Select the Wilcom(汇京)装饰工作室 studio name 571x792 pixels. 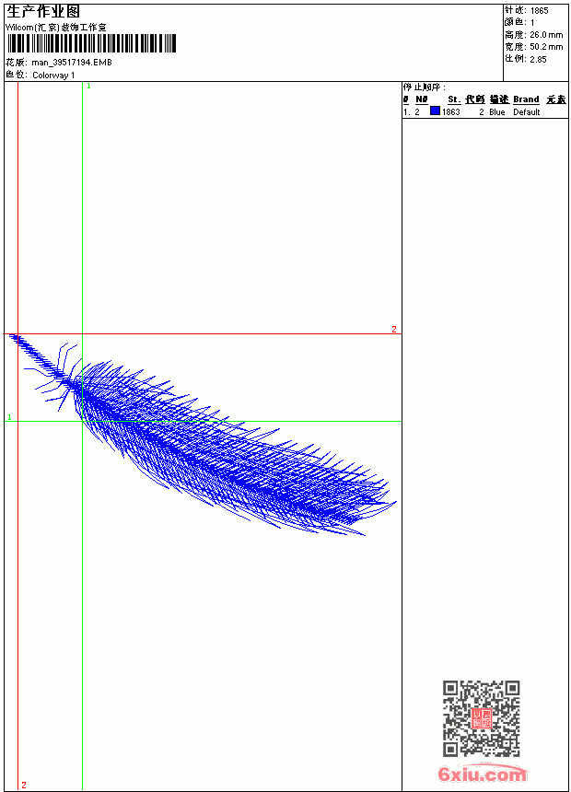pos(56,28)
